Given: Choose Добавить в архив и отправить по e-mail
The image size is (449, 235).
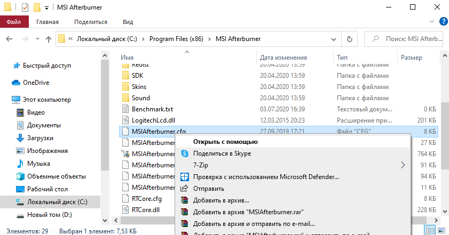Looking at the screenshot, I should [x=293, y=224].
